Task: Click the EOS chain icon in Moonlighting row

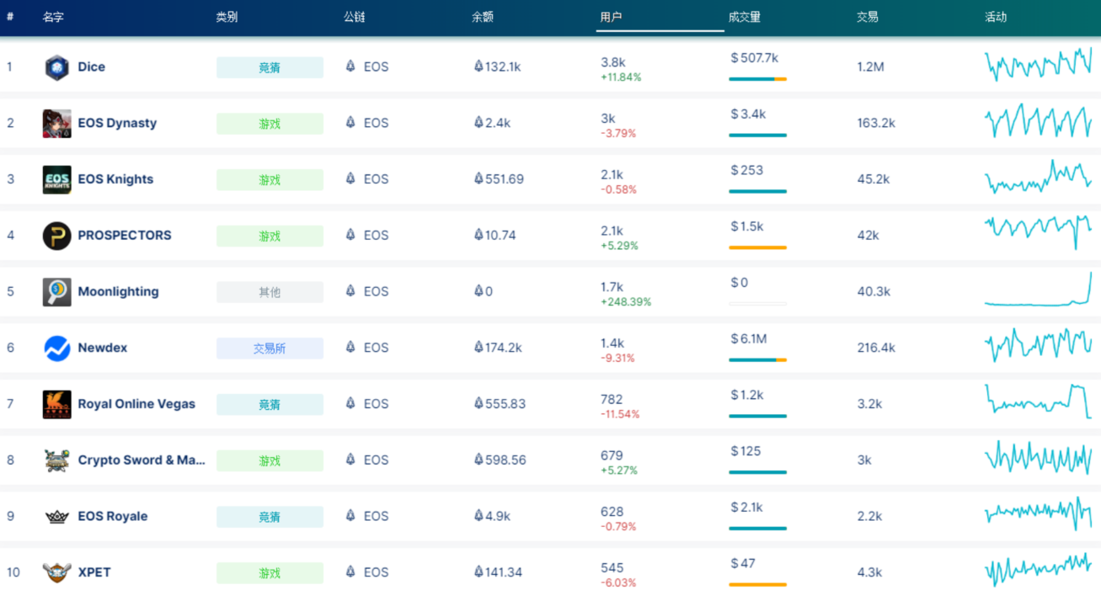Action: click(350, 291)
